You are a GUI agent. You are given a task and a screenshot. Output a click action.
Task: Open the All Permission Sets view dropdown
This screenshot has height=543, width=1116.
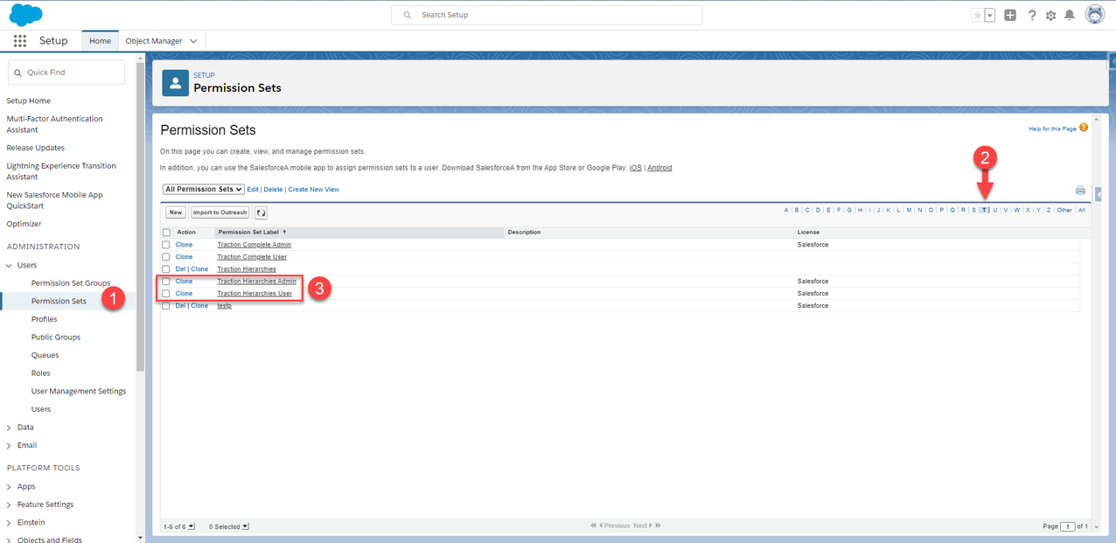click(x=204, y=189)
